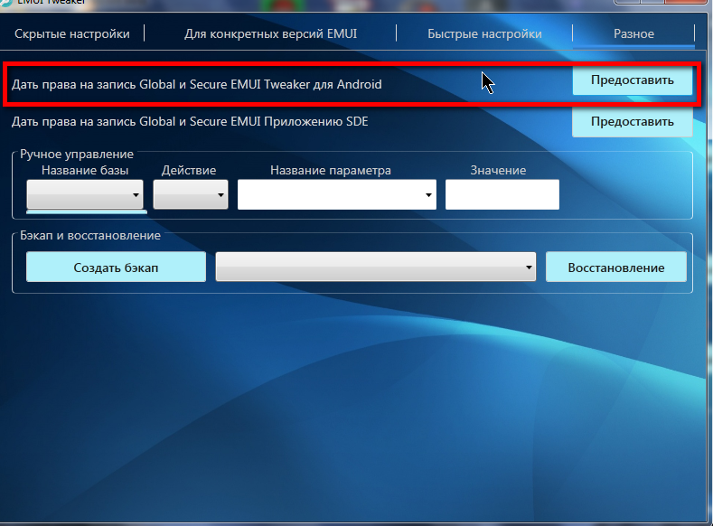Open the backup selection dropdown
This screenshot has height=526, width=713.
376,268
